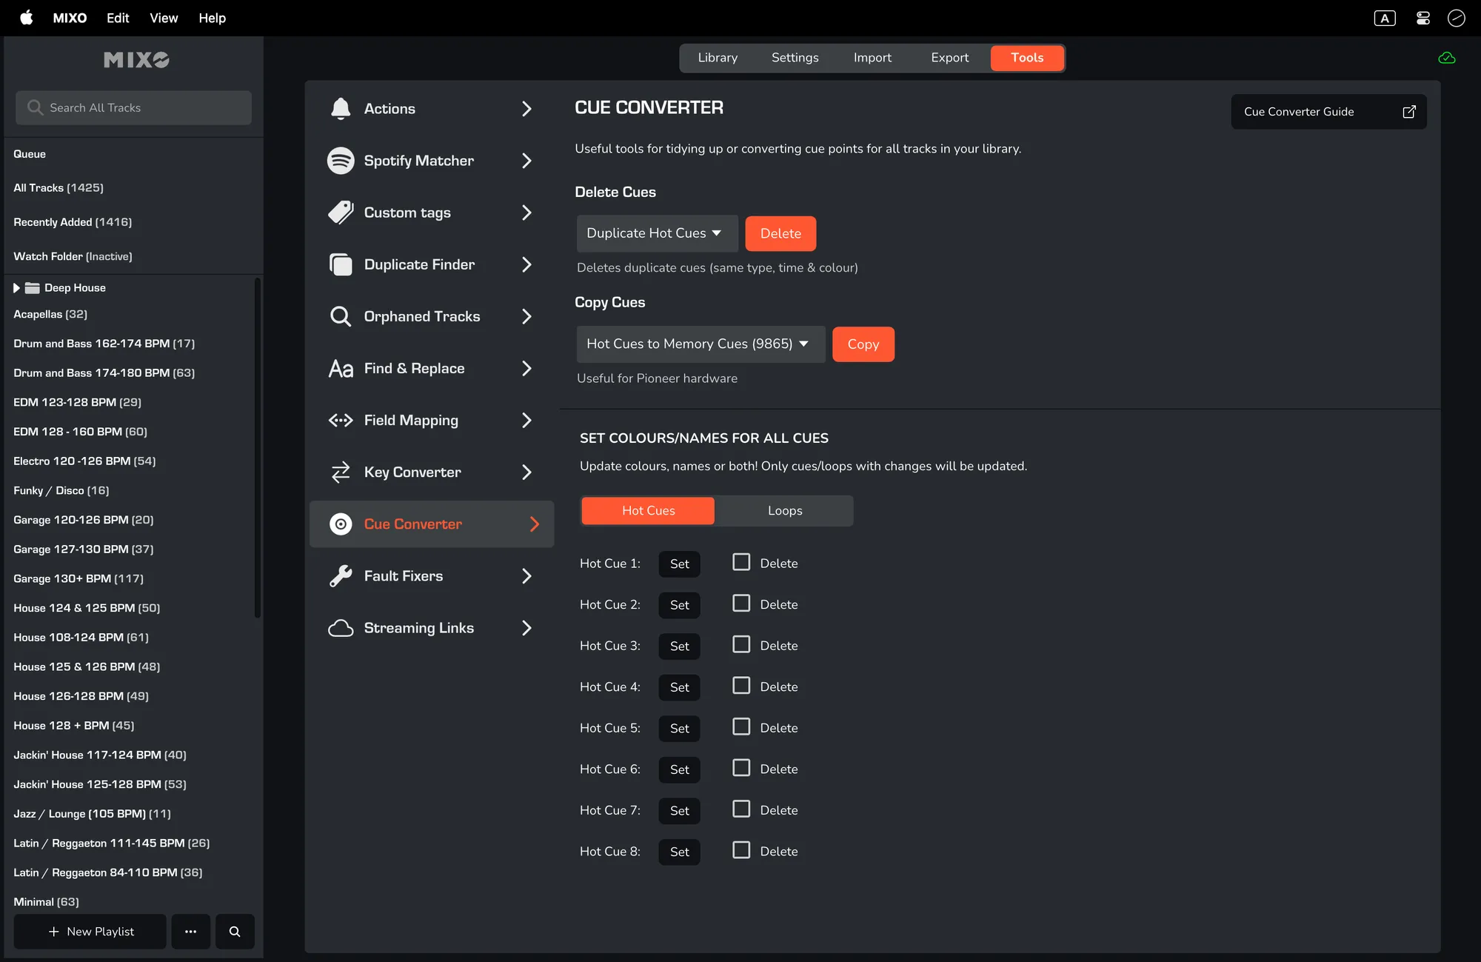Open the three-dots playlist options button
Viewport: 1481px width, 962px height.
pos(191,932)
